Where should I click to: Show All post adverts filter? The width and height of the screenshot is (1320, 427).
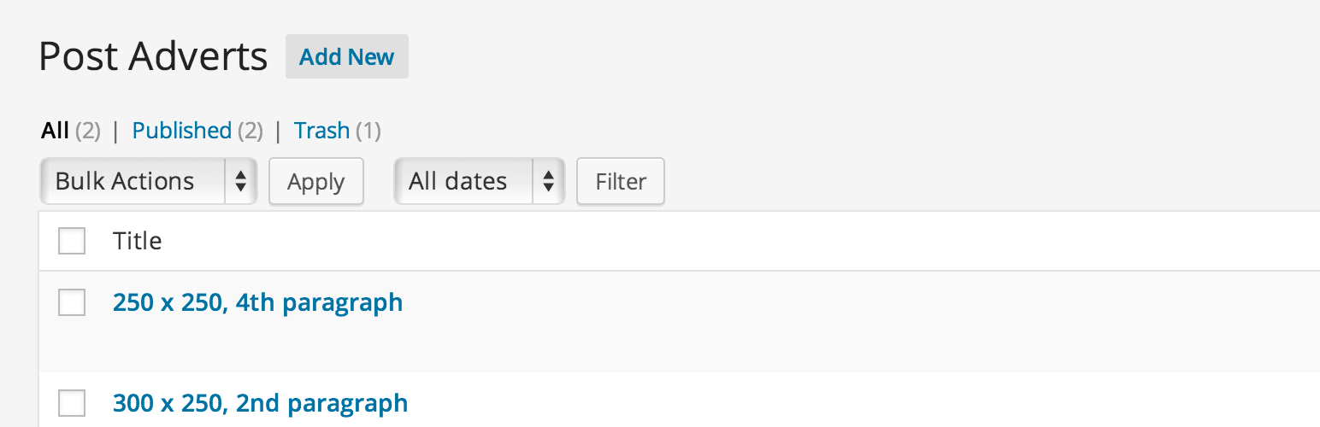(x=55, y=131)
